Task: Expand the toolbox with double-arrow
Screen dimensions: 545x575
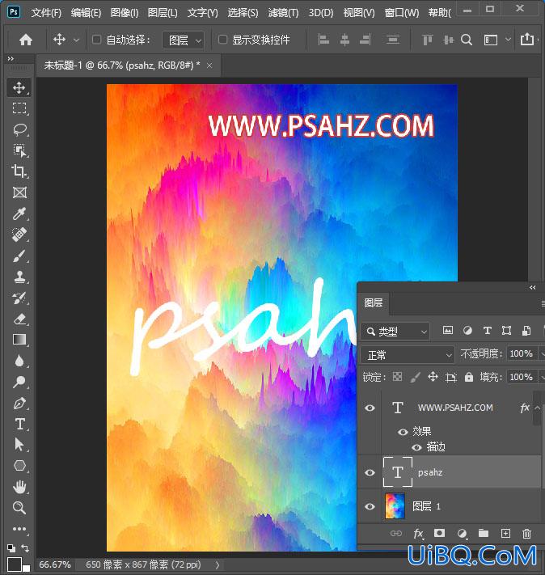Action: tap(11, 59)
